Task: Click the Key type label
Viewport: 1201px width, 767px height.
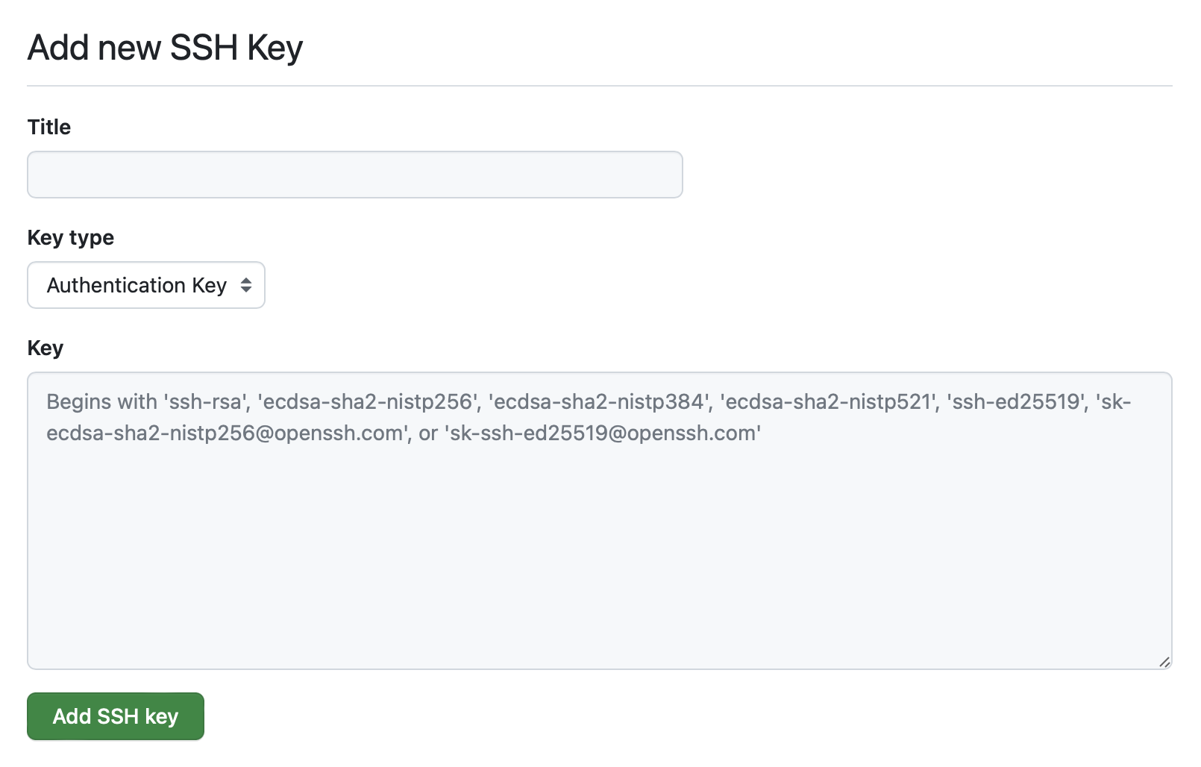Action: [71, 237]
